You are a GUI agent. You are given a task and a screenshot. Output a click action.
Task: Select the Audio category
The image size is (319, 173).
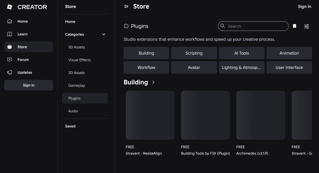click(x=85, y=111)
